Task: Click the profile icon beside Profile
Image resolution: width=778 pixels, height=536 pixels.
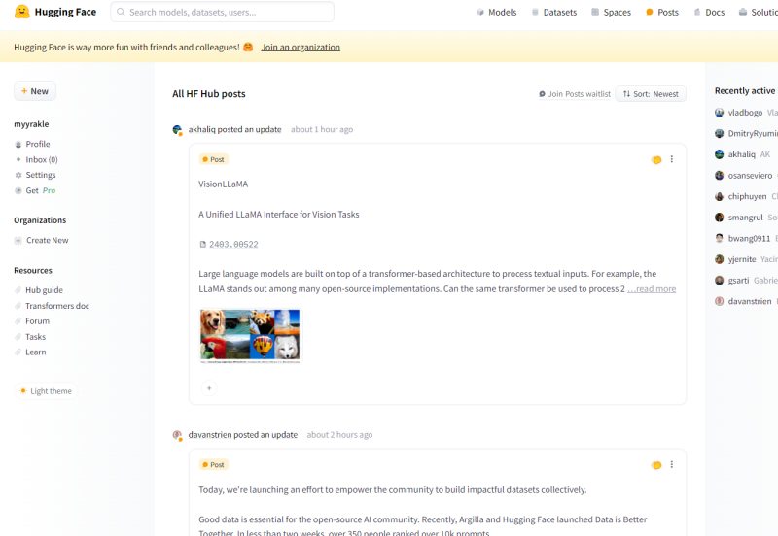Action: 18,144
